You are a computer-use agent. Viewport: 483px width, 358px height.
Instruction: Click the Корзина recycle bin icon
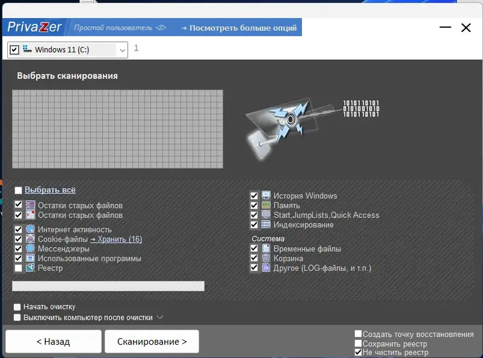point(266,258)
